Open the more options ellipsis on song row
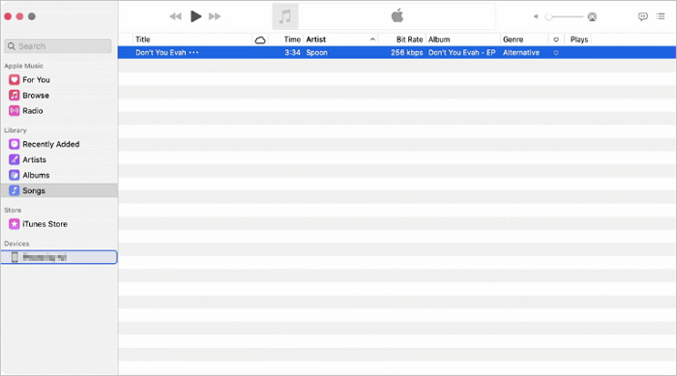Image resolution: width=677 pixels, height=376 pixels. click(193, 52)
